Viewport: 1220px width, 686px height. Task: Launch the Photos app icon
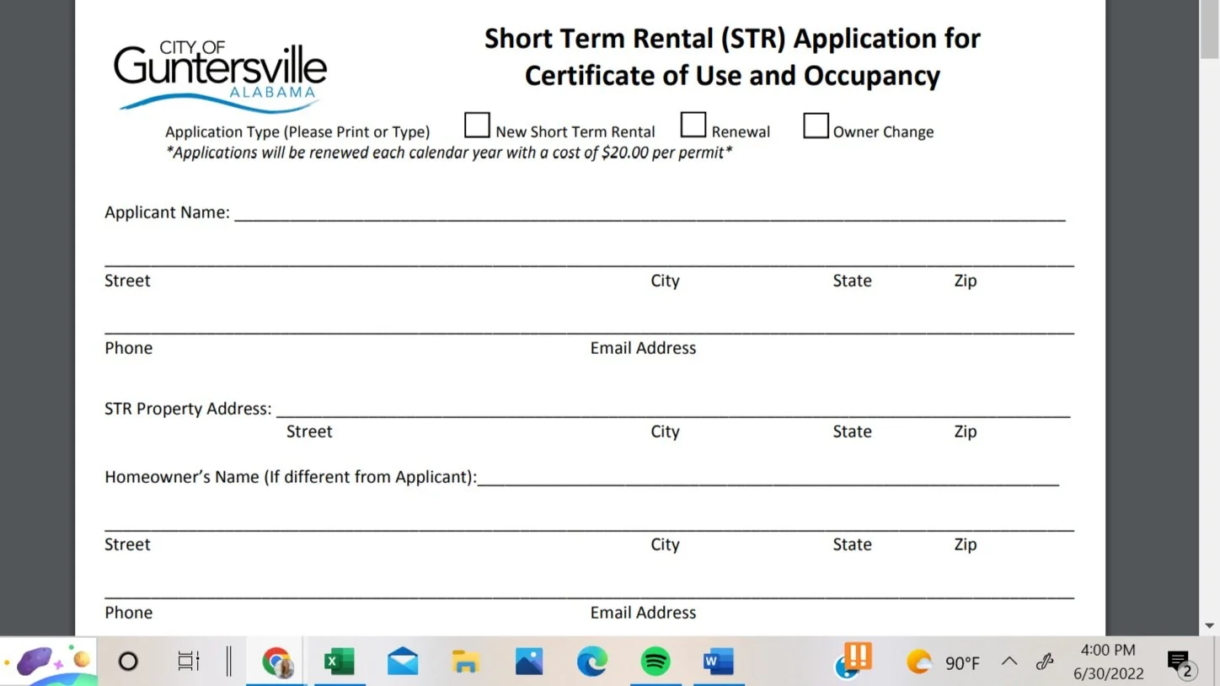(x=529, y=662)
